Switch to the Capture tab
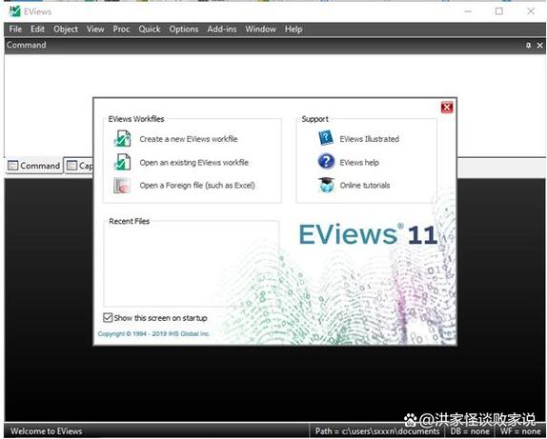Screen dimensions: 547x439 pyautogui.click(x=79, y=166)
